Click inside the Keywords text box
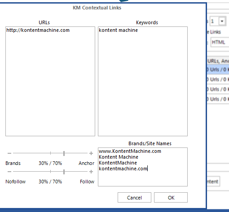The width and height of the screenshot is (229, 212). 143,82
